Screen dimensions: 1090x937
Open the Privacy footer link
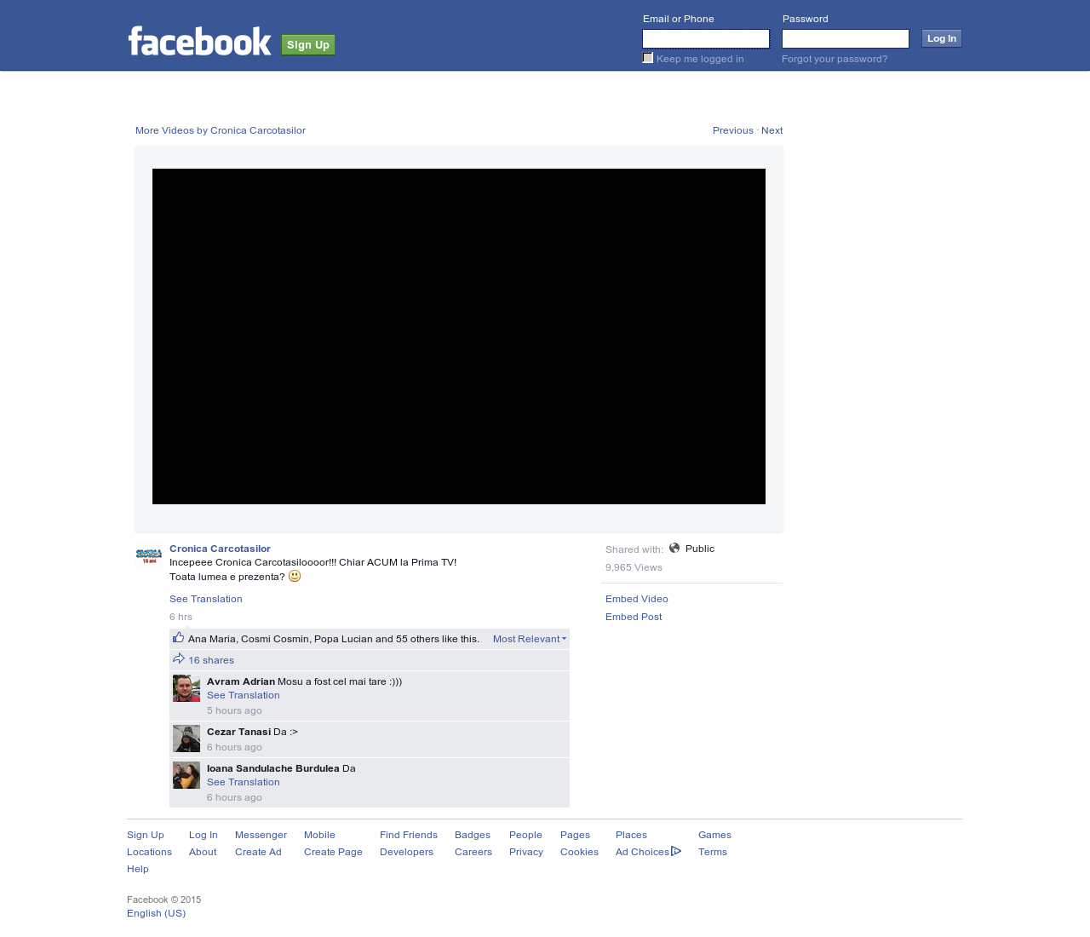point(526,852)
